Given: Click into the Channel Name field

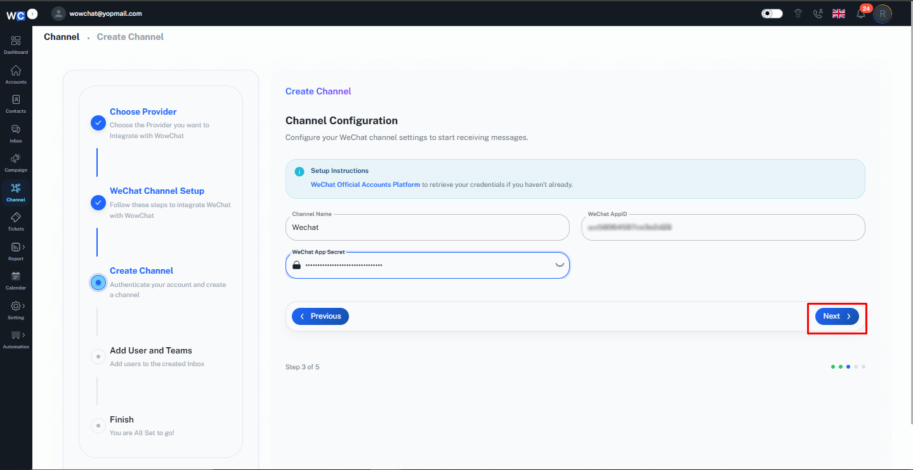Looking at the screenshot, I should tap(428, 227).
